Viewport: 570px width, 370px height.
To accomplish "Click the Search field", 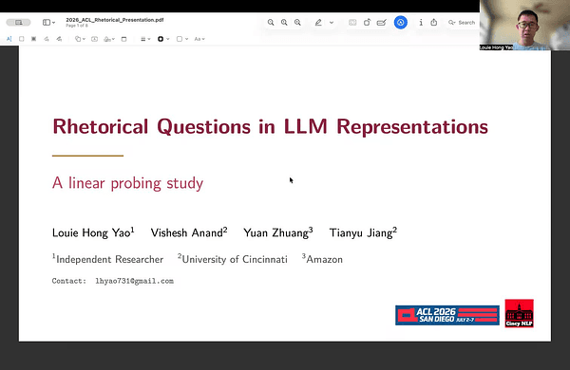I will click(x=462, y=23).
